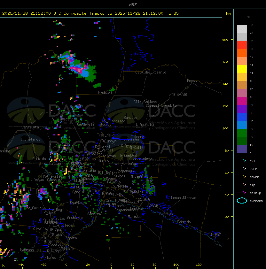Click the 'Uspallata' place label
The width and height of the screenshot is (266, 269).
30,127
